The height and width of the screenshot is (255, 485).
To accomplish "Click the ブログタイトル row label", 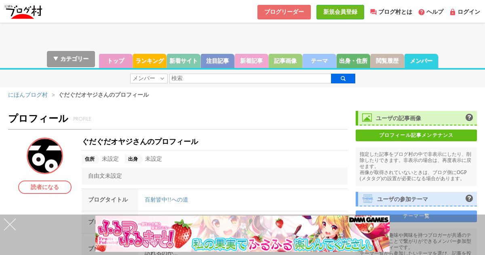I will click(x=108, y=200).
